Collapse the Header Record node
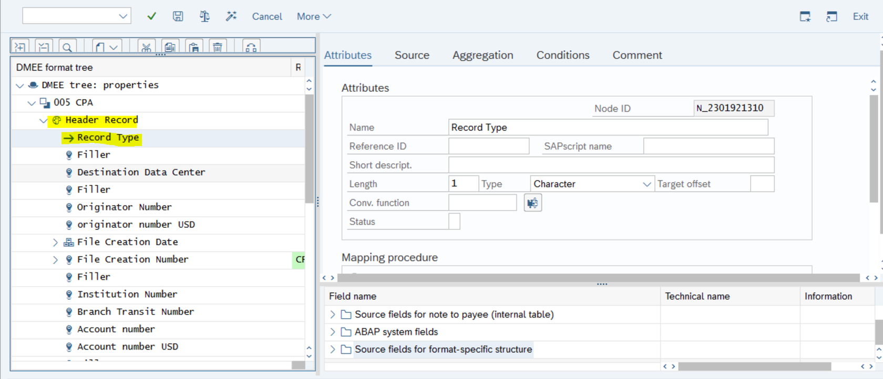This screenshot has height=379, width=883. pyautogui.click(x=43, y=120)
